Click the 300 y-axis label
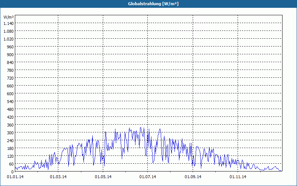297x186 pixels. [x=11, y=133]
